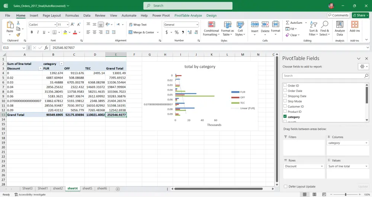
Task: Open the Discount row filter dropdown
Action: click(40, 68)
